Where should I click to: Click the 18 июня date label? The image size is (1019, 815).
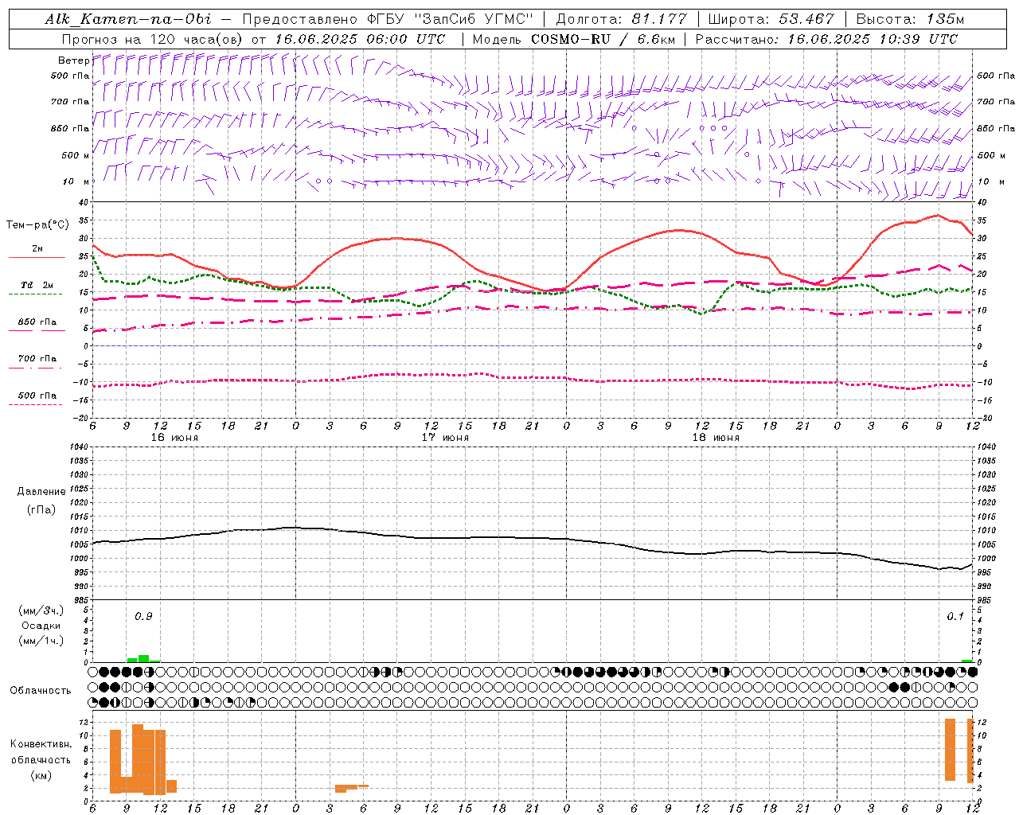pos(716,438)
